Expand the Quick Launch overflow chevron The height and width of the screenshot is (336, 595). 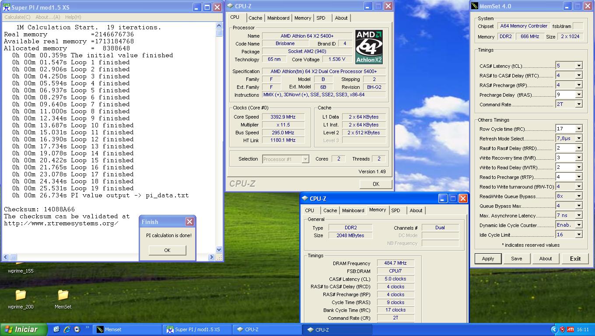click(x=87, y=327)
